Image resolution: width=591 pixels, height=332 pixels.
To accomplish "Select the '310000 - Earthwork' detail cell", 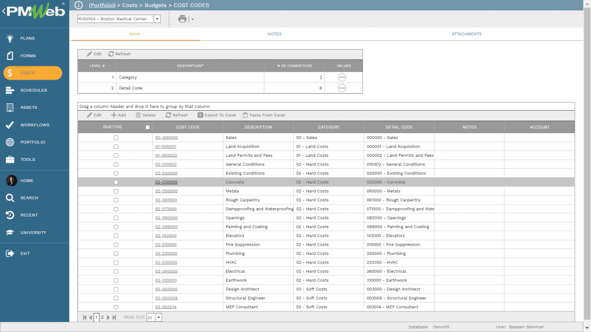I will tap(399, 281).
